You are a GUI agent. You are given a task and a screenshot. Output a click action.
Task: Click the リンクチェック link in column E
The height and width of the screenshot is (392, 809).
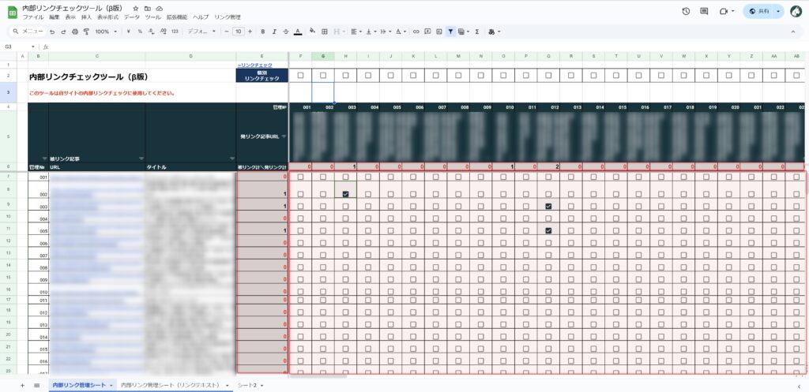(x=254, y=64)
